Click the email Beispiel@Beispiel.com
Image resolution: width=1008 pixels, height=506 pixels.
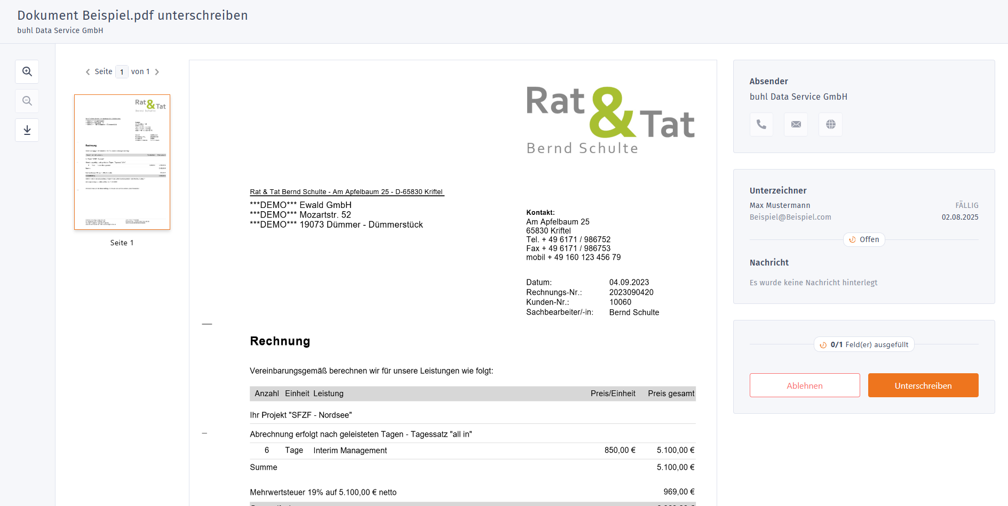tap(790, 217)
